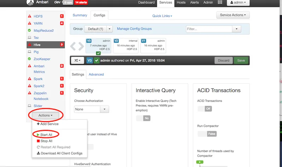
Task: Open the apps grid view icon
Action: [x=220, y=2]
